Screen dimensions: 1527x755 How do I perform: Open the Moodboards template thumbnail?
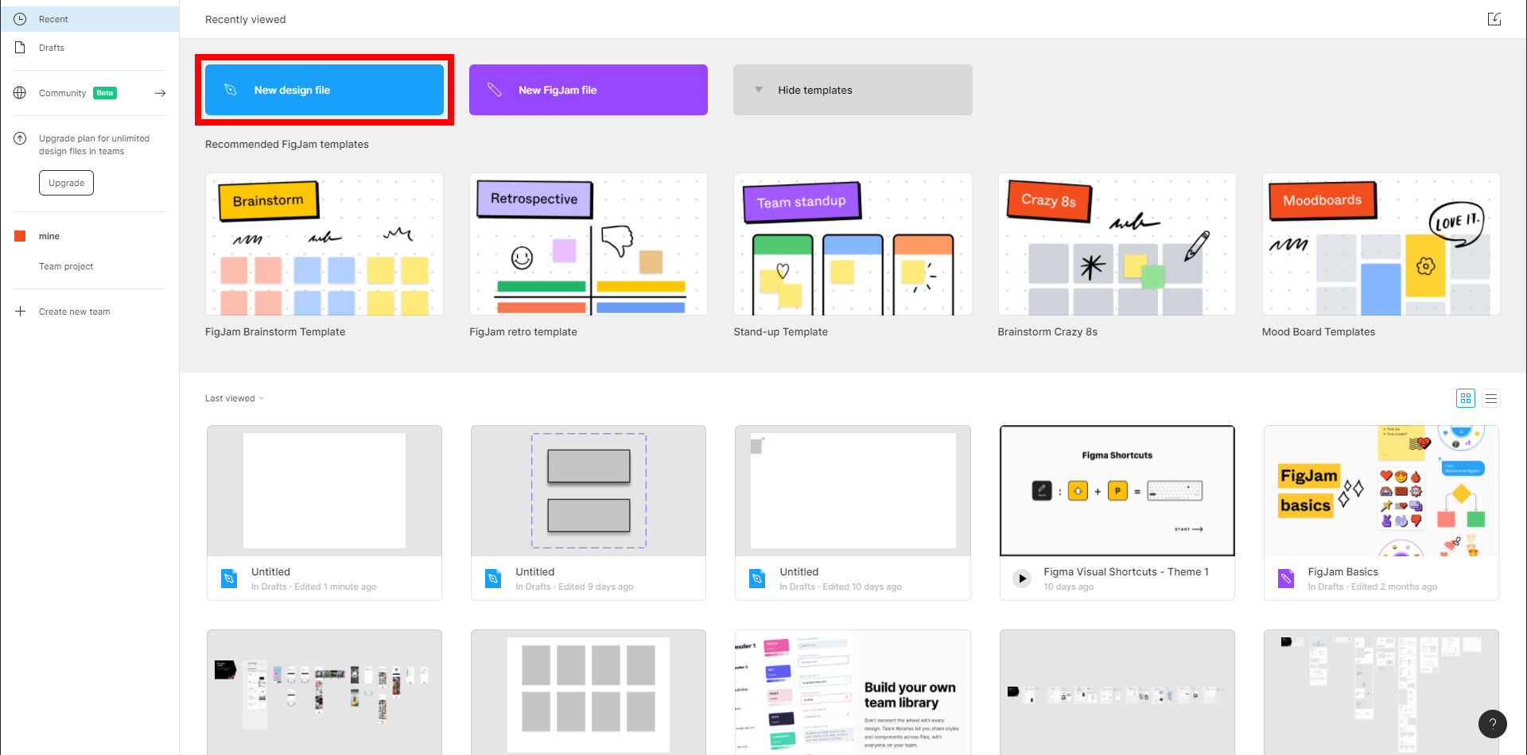(1381, 244)
